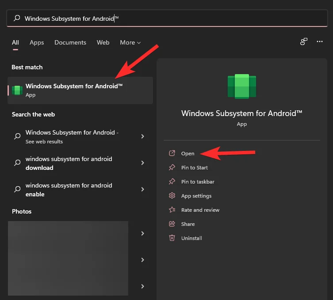Click the star icon beside Rate and review
This screenshot has width=333, height=300.
[x=172, y=210]
